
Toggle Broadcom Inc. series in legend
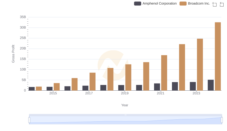tap(195, 3)
